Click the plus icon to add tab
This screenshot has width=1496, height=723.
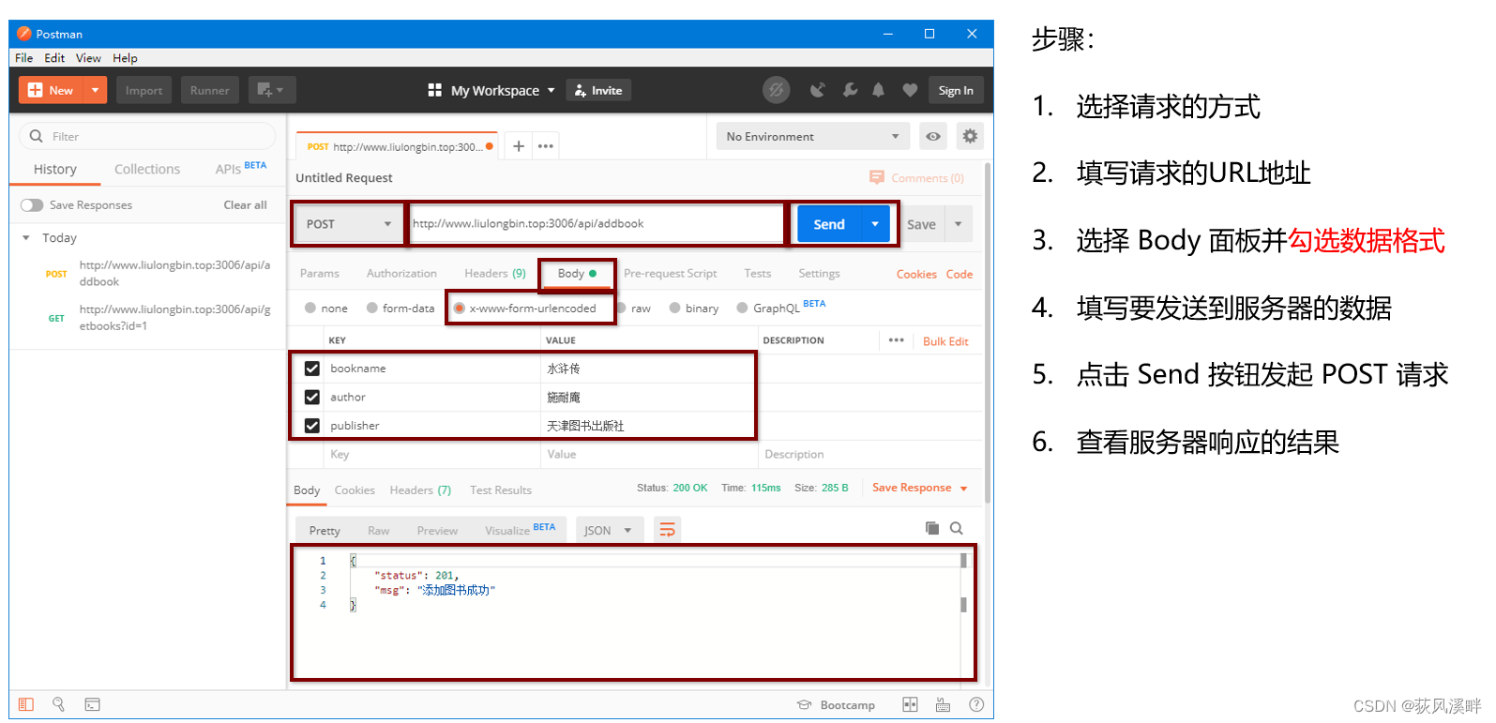[519, 146]
